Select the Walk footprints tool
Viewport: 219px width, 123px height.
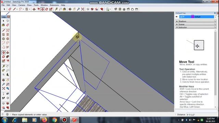pos(3,98)
